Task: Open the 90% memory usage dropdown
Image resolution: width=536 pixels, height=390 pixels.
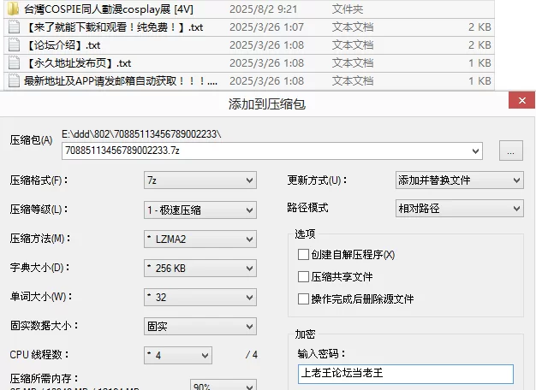Action: pyautogui.click(x=223, y=385)
